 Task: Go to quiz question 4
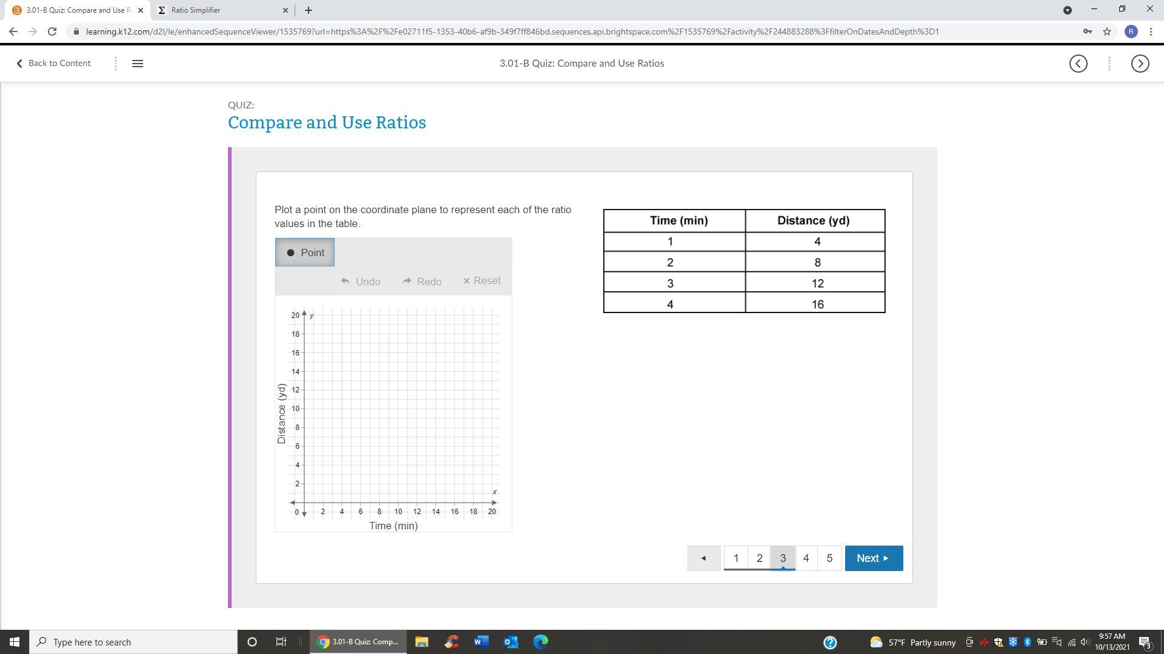coord(806,558)
